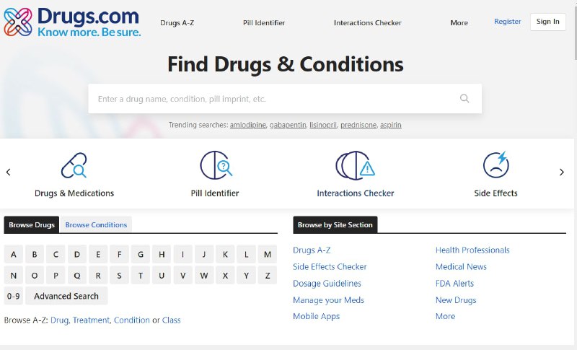Show next carousel items with right arrow
Screen dimensions: 577x350
[562, 172]
